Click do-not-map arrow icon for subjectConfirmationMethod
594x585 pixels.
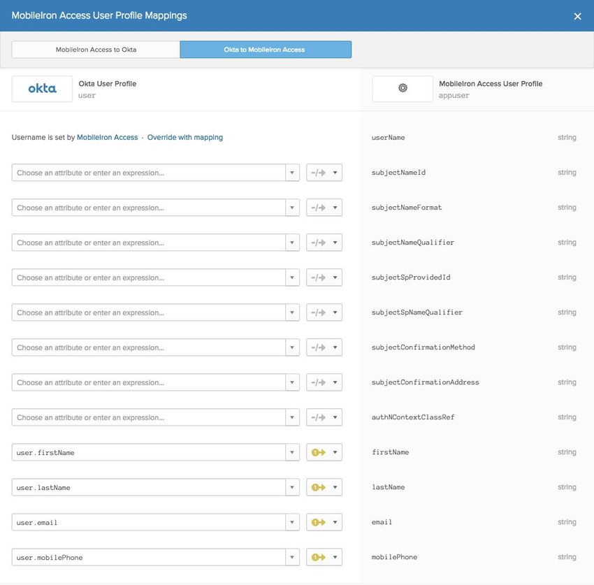click(318, 347)
